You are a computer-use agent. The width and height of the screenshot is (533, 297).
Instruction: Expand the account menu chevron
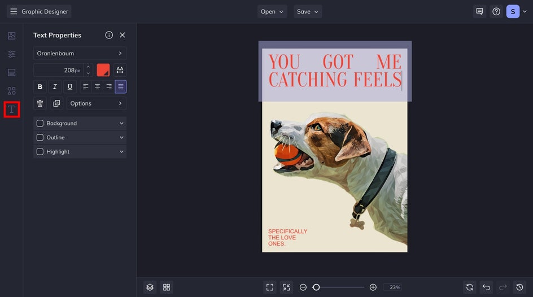click(x=525, y=11)
